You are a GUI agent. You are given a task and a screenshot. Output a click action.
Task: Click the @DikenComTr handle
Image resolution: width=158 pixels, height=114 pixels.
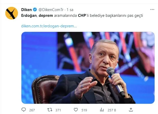(x=51, y=10)
